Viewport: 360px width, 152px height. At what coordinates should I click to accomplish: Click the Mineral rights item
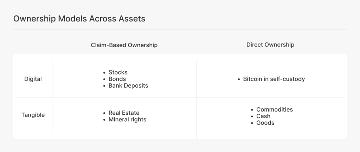tap(127, 120)
